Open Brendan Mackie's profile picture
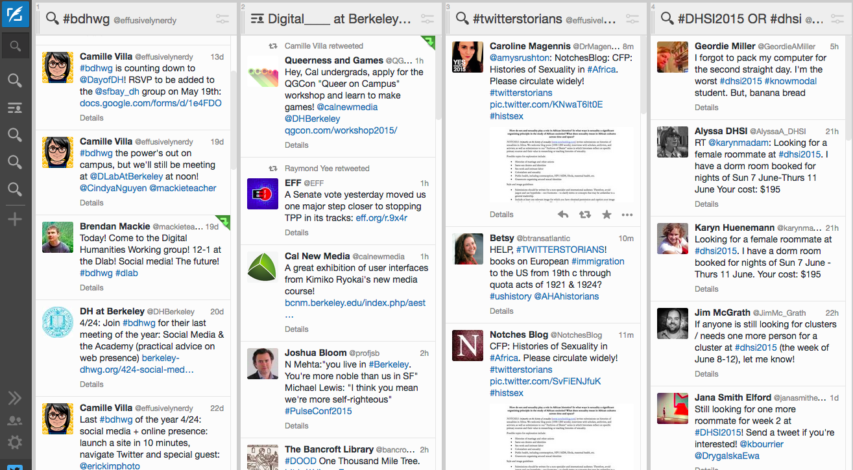 (58, 237)
